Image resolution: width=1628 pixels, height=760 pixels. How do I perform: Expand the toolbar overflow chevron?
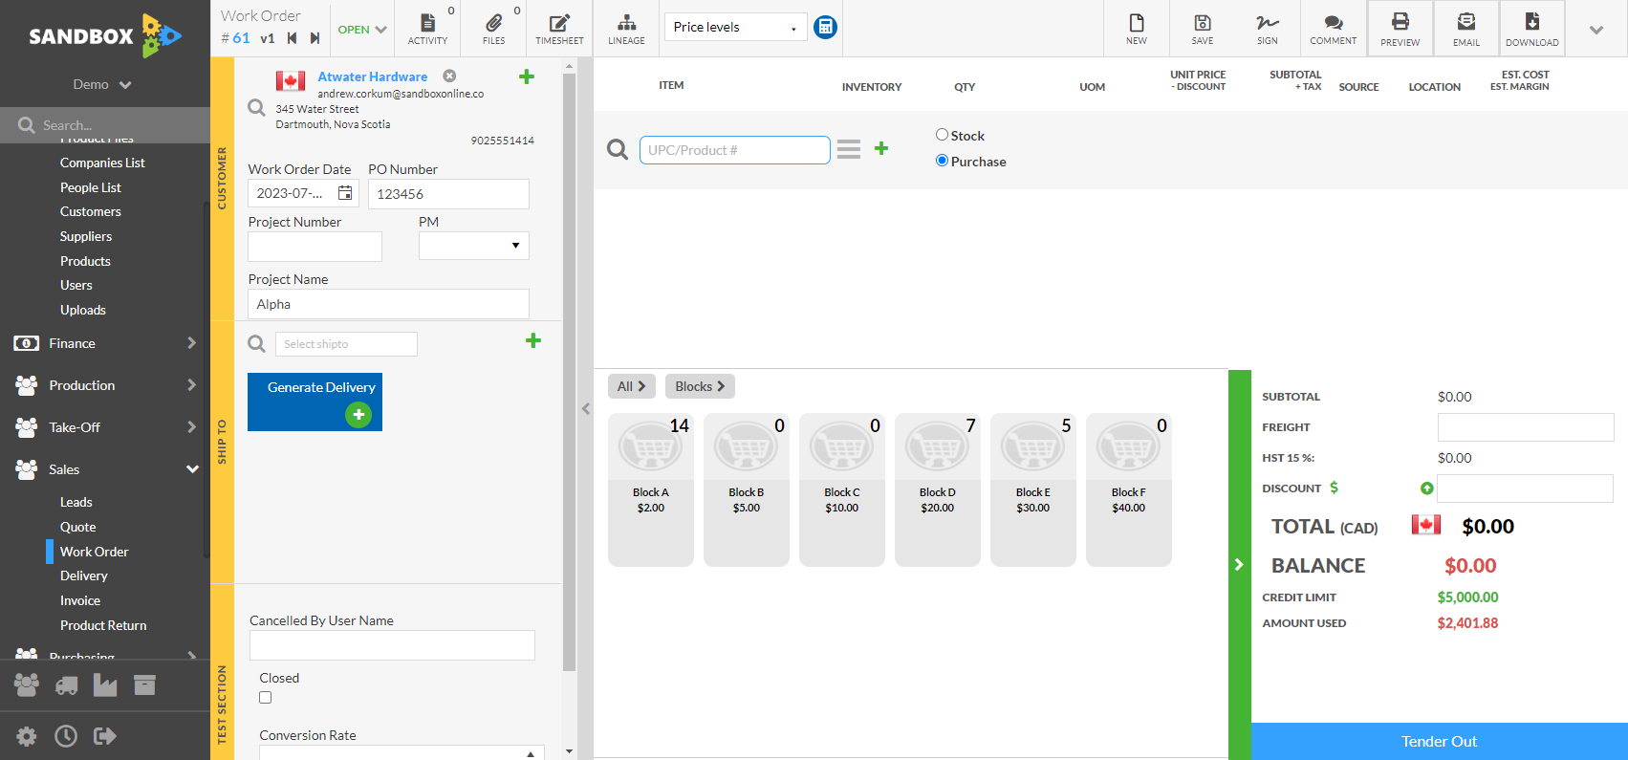pyautogui.click(x=1596, y=30)
